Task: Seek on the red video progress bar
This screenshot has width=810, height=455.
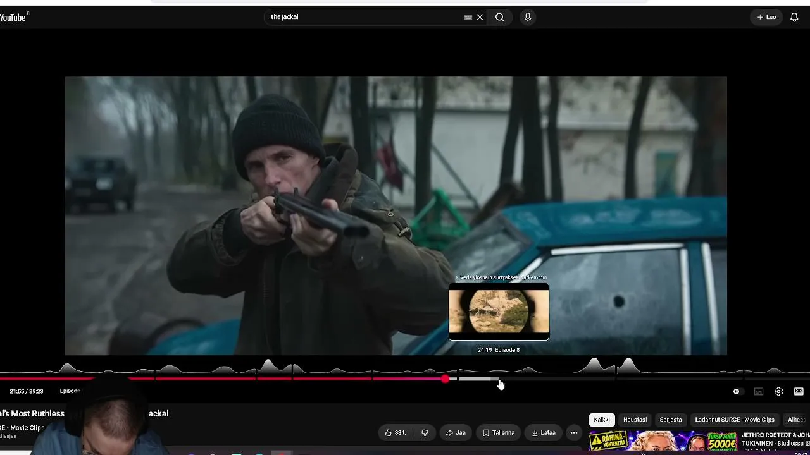Action: pos(223,379)
